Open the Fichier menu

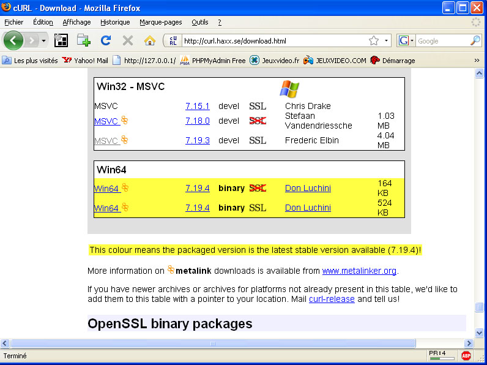coord(13,22)
